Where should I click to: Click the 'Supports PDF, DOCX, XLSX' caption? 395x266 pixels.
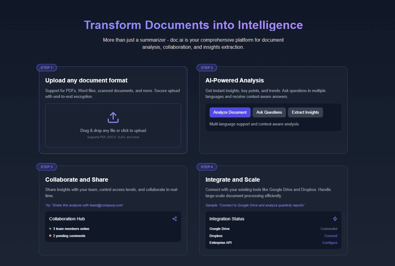(113, 137)
